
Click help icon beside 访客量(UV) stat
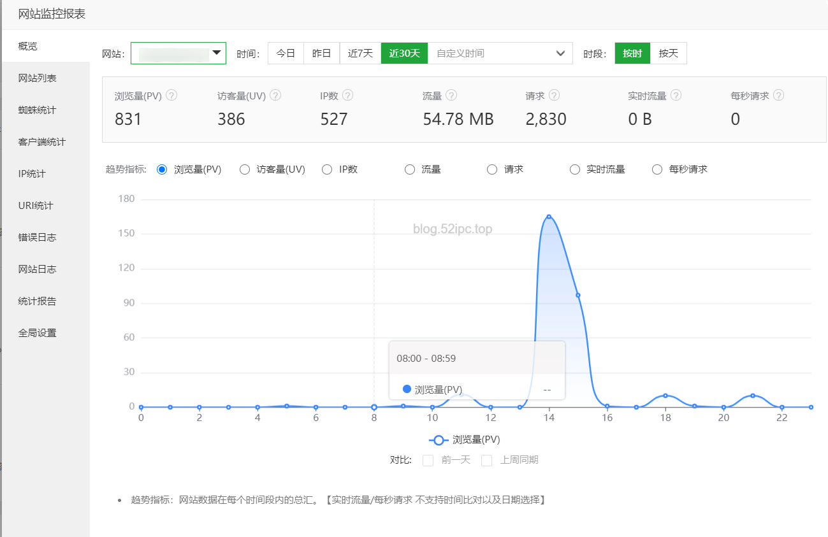click(x=275, y=96)
